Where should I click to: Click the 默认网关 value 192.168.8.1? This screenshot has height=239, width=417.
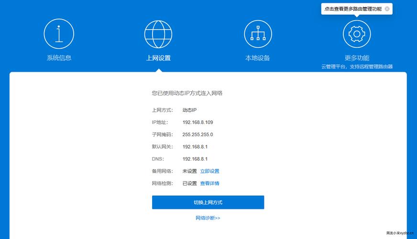click(x=195, y=147)
